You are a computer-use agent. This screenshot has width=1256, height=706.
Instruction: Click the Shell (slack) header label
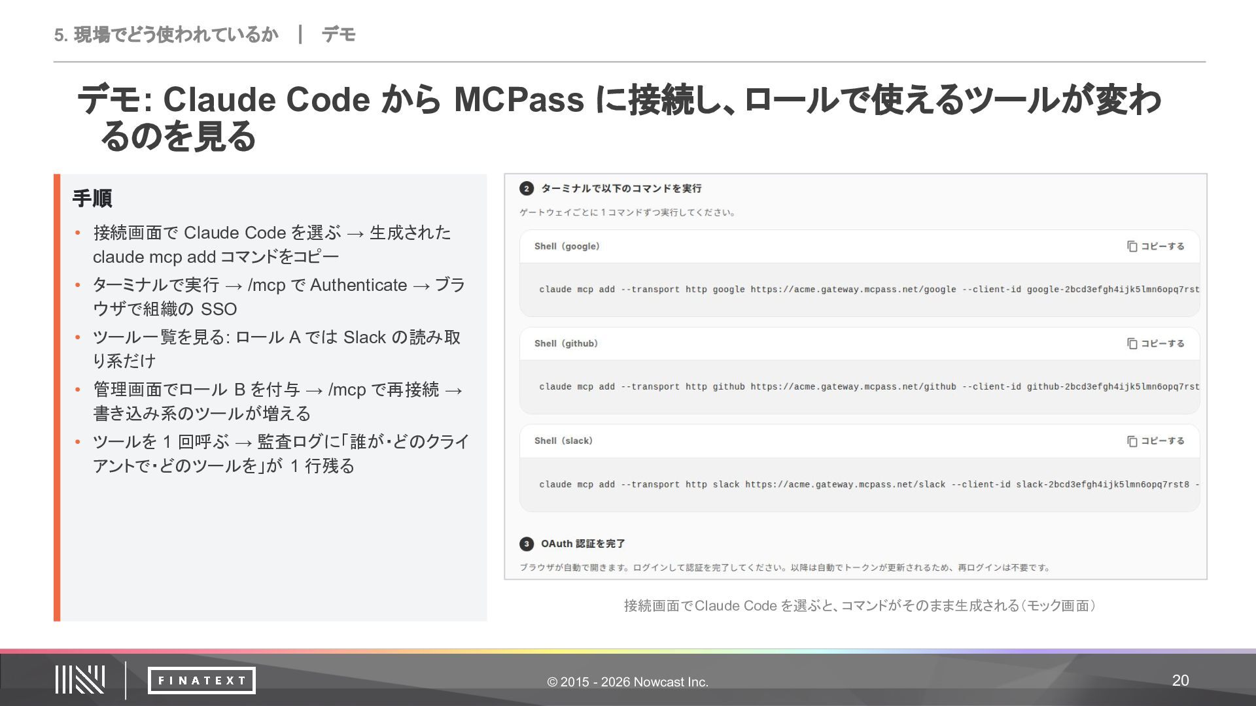563,441
